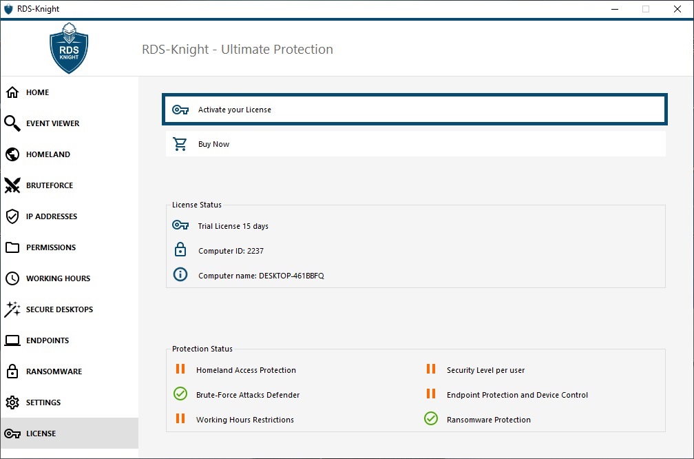
Task: Select BRUTEFORCE in the sidebar
Action: tap(70, 185)
